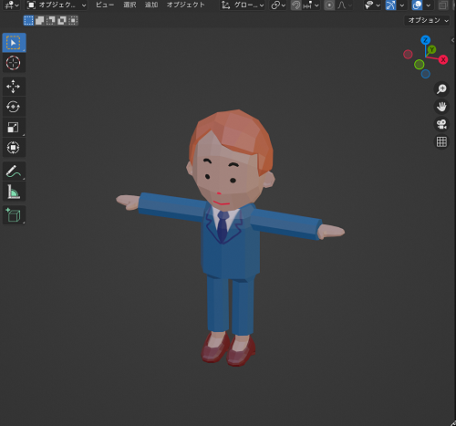Image resolution: width=456 pixels, height=426 pixels.
Task: Click the blue Z axis gizmo ball
Action: [425, 40]
